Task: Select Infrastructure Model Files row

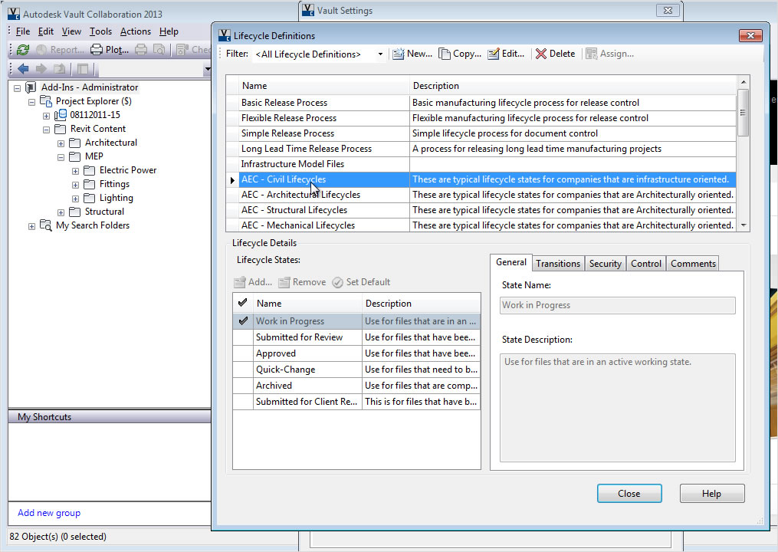Action: [481, 164]
